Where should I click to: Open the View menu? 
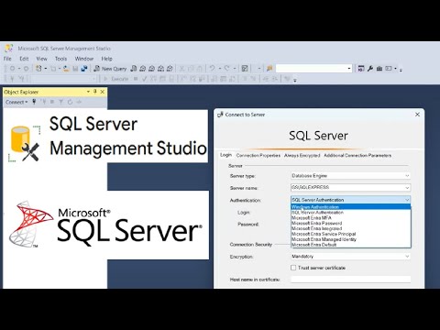(41, 59)
